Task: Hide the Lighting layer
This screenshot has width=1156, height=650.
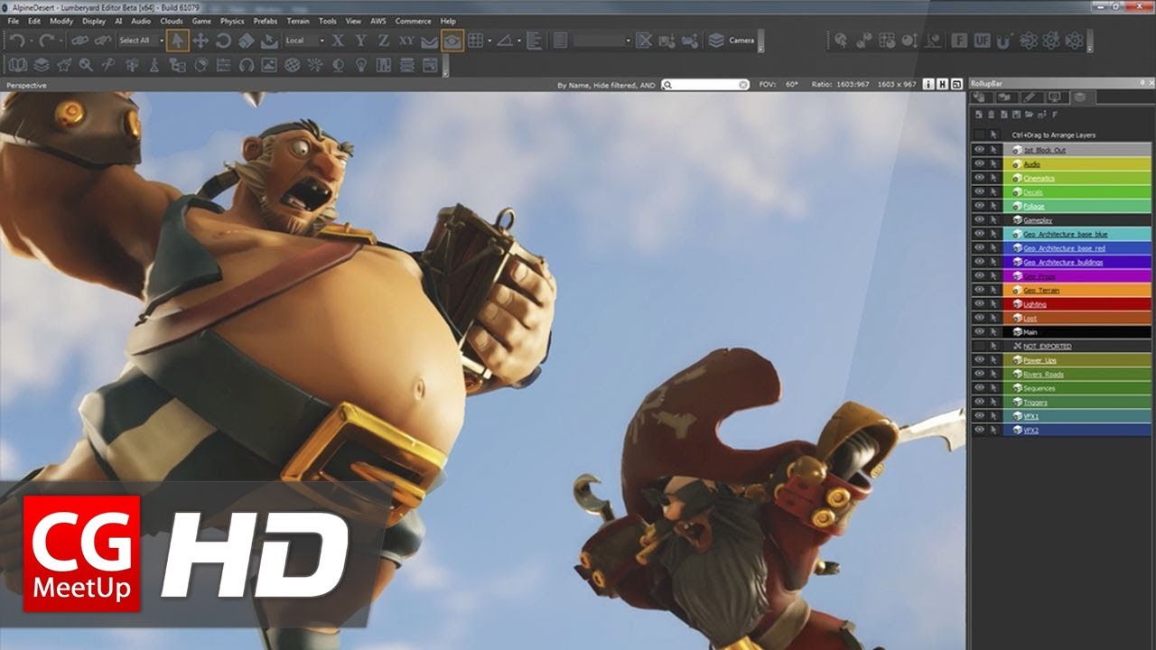Action: [979, 304]
